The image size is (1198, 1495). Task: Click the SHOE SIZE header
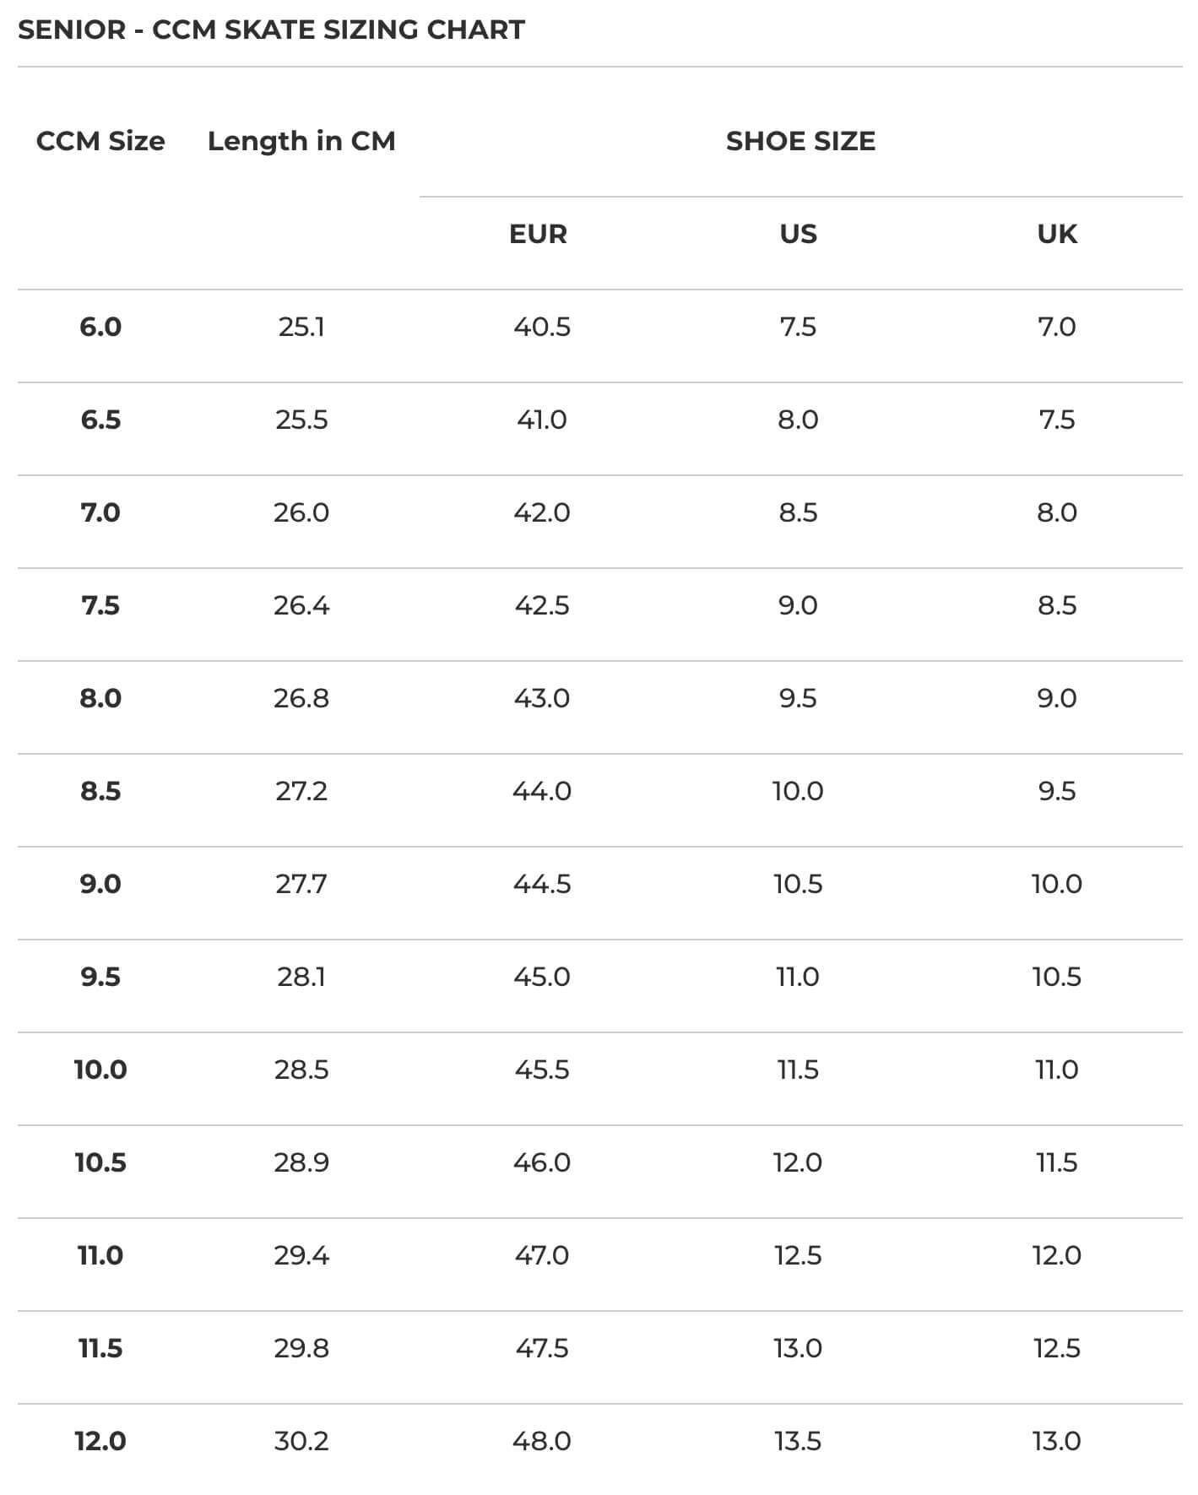(x=800, y=141)
